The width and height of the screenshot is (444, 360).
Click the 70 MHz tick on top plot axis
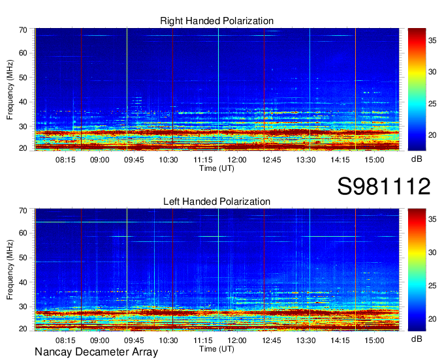tap(23, 30)
